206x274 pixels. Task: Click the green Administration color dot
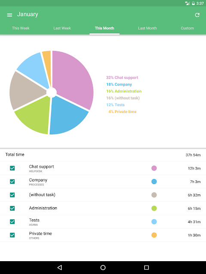pos(154,208)
